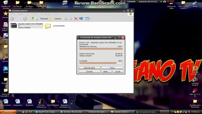Open Búsqueda search in the explorer toolbar
Viewport: 202px width, 114px height.
(42, 19)
